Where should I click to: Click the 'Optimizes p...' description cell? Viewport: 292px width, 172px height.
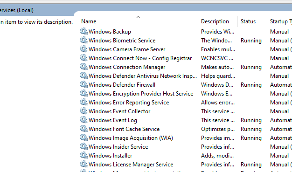coord(218,129)
